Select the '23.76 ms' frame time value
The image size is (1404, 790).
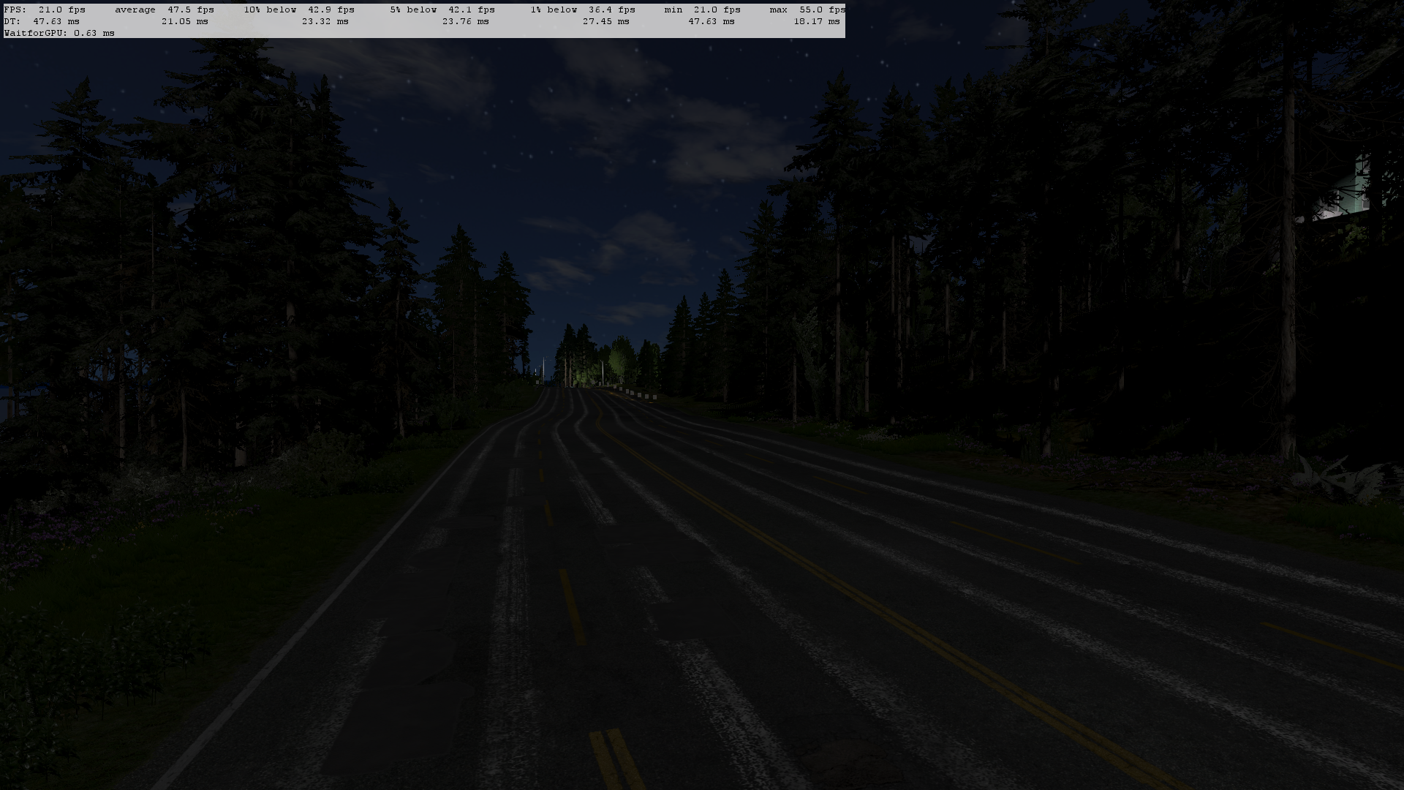pyautogui.click(x=466, y=21)
